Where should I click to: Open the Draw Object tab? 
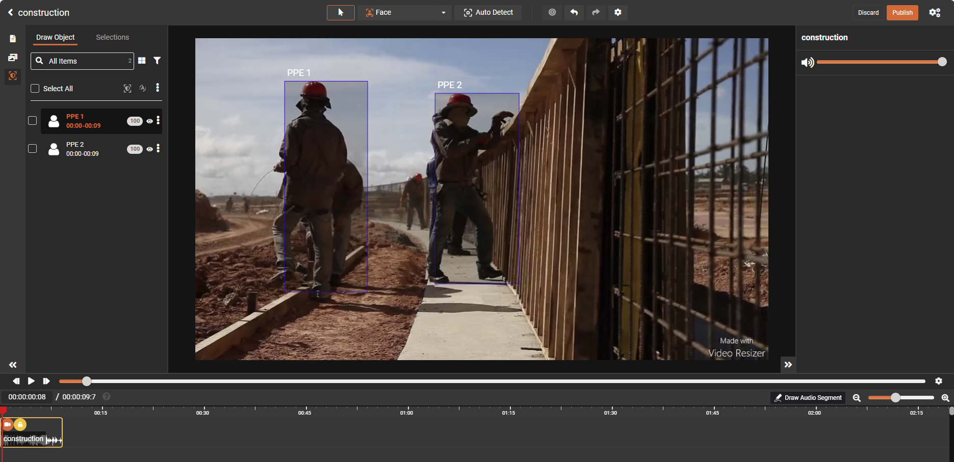55,37
